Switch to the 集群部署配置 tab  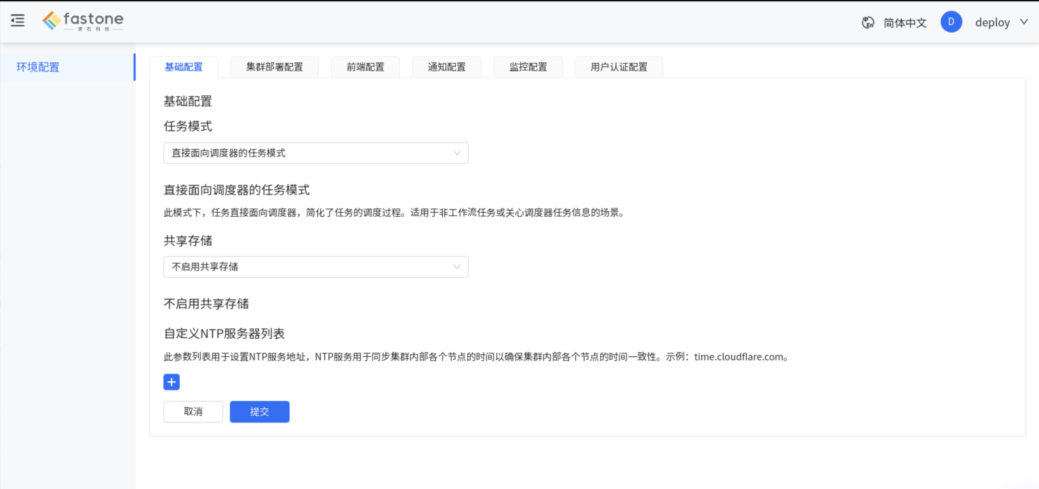pyautogui.click(x=275, y=67)
